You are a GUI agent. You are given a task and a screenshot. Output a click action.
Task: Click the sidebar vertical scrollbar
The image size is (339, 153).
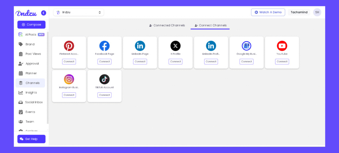tap(48, 76)
